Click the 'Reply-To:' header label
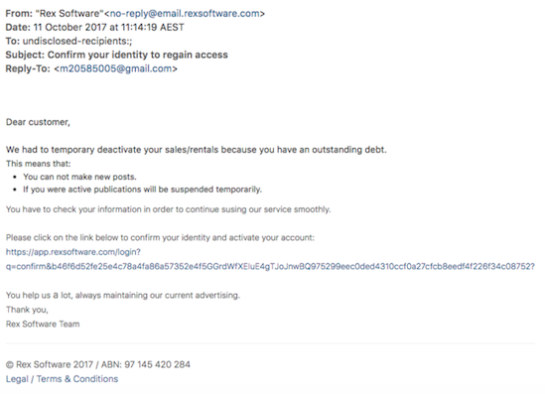This screenshot has width=545, height=394. point(28,68)
